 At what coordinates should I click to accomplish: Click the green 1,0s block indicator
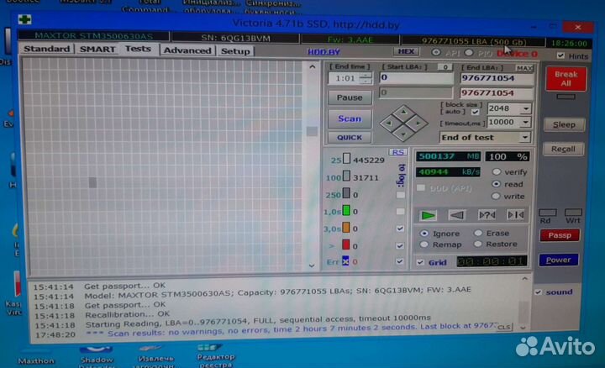(346, 211)
